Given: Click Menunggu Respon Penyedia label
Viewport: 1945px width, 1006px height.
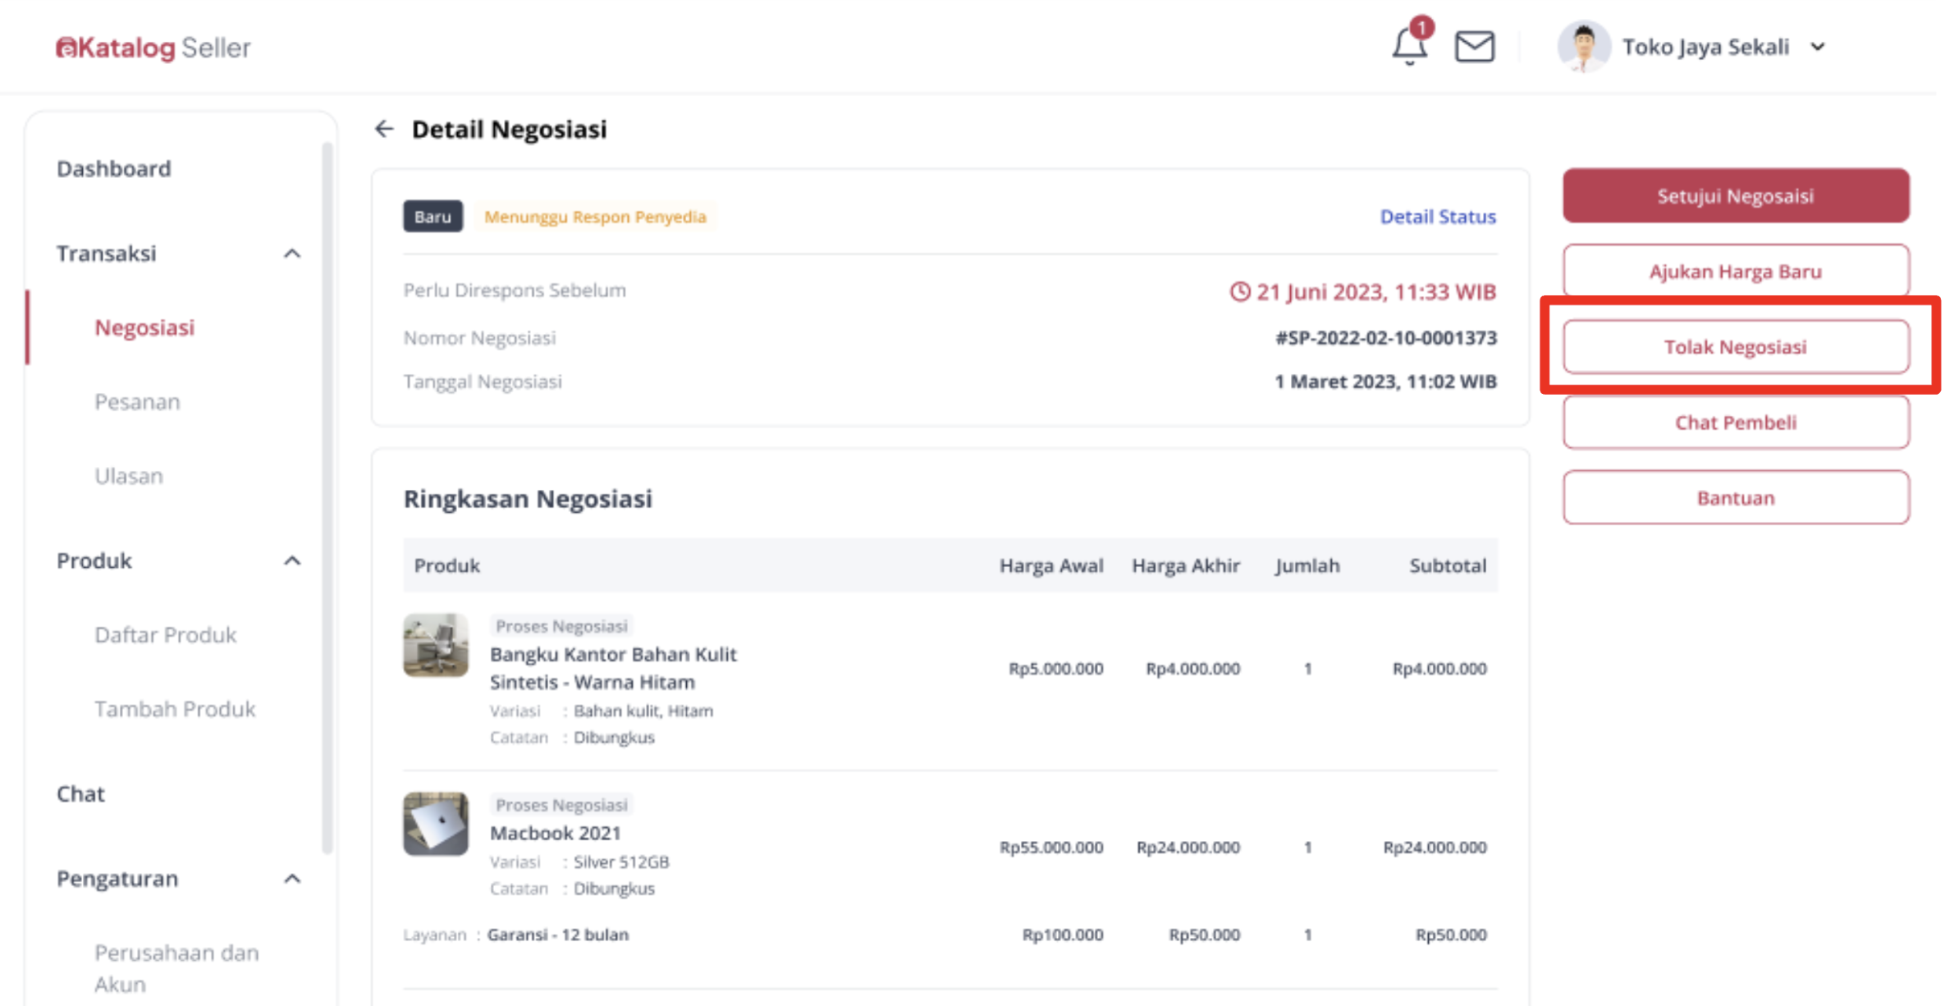Looking at the screenshot, I should point(595,217).
